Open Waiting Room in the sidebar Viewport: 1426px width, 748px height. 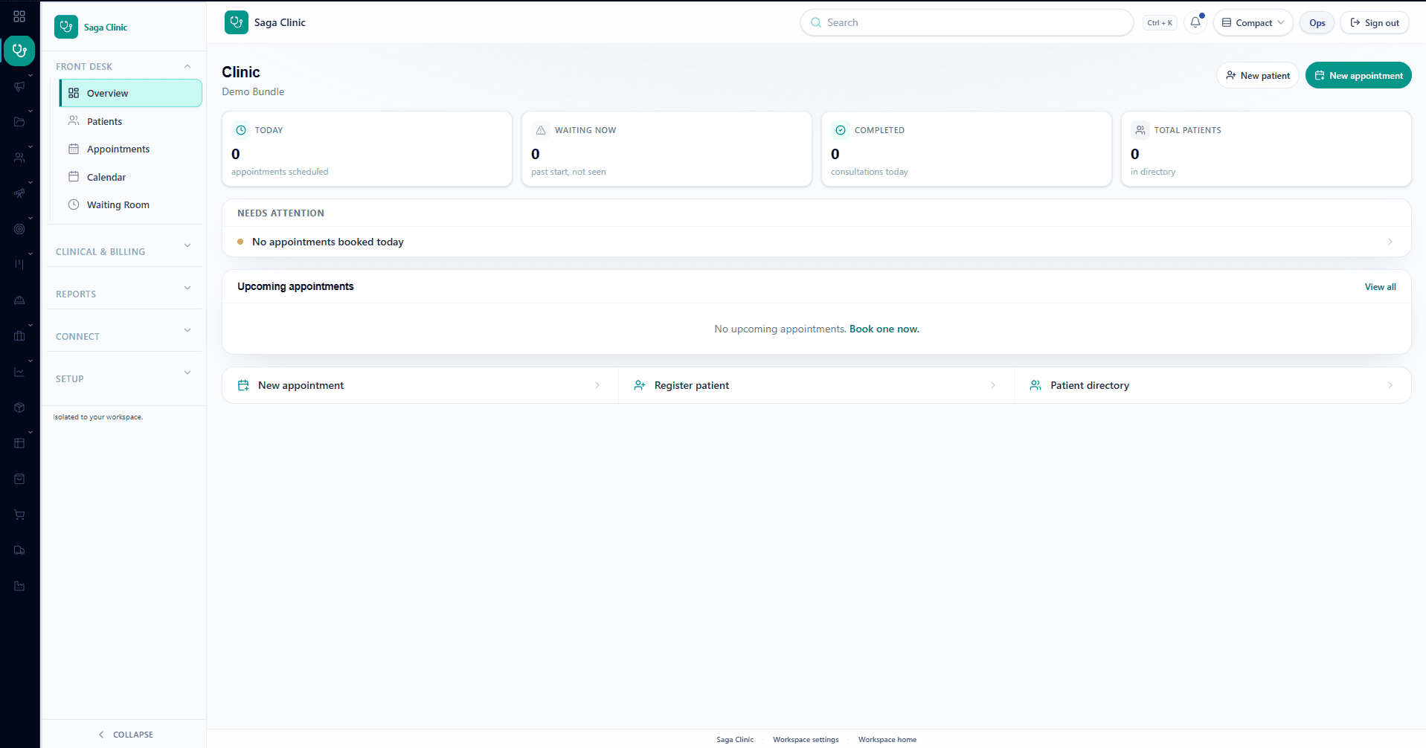pyautogui.click(x=131, y=204)
